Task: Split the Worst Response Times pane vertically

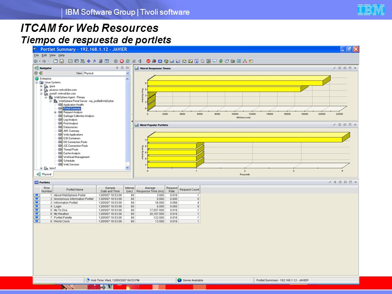Action: click(x=339, y=68)
